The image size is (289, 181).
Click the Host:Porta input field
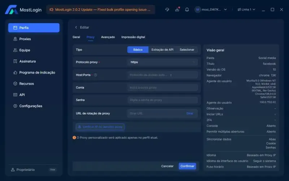point(162,75)
